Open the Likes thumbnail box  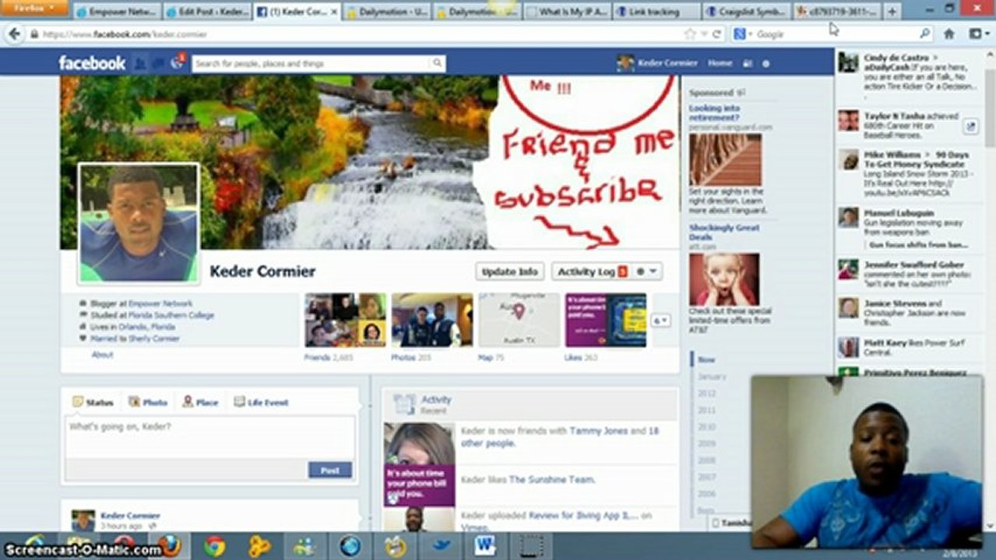tap(606, 320)
